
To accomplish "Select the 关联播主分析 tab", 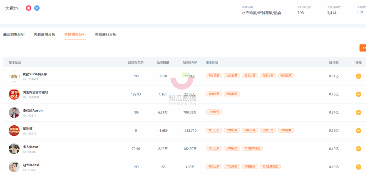I will point(75,34).
